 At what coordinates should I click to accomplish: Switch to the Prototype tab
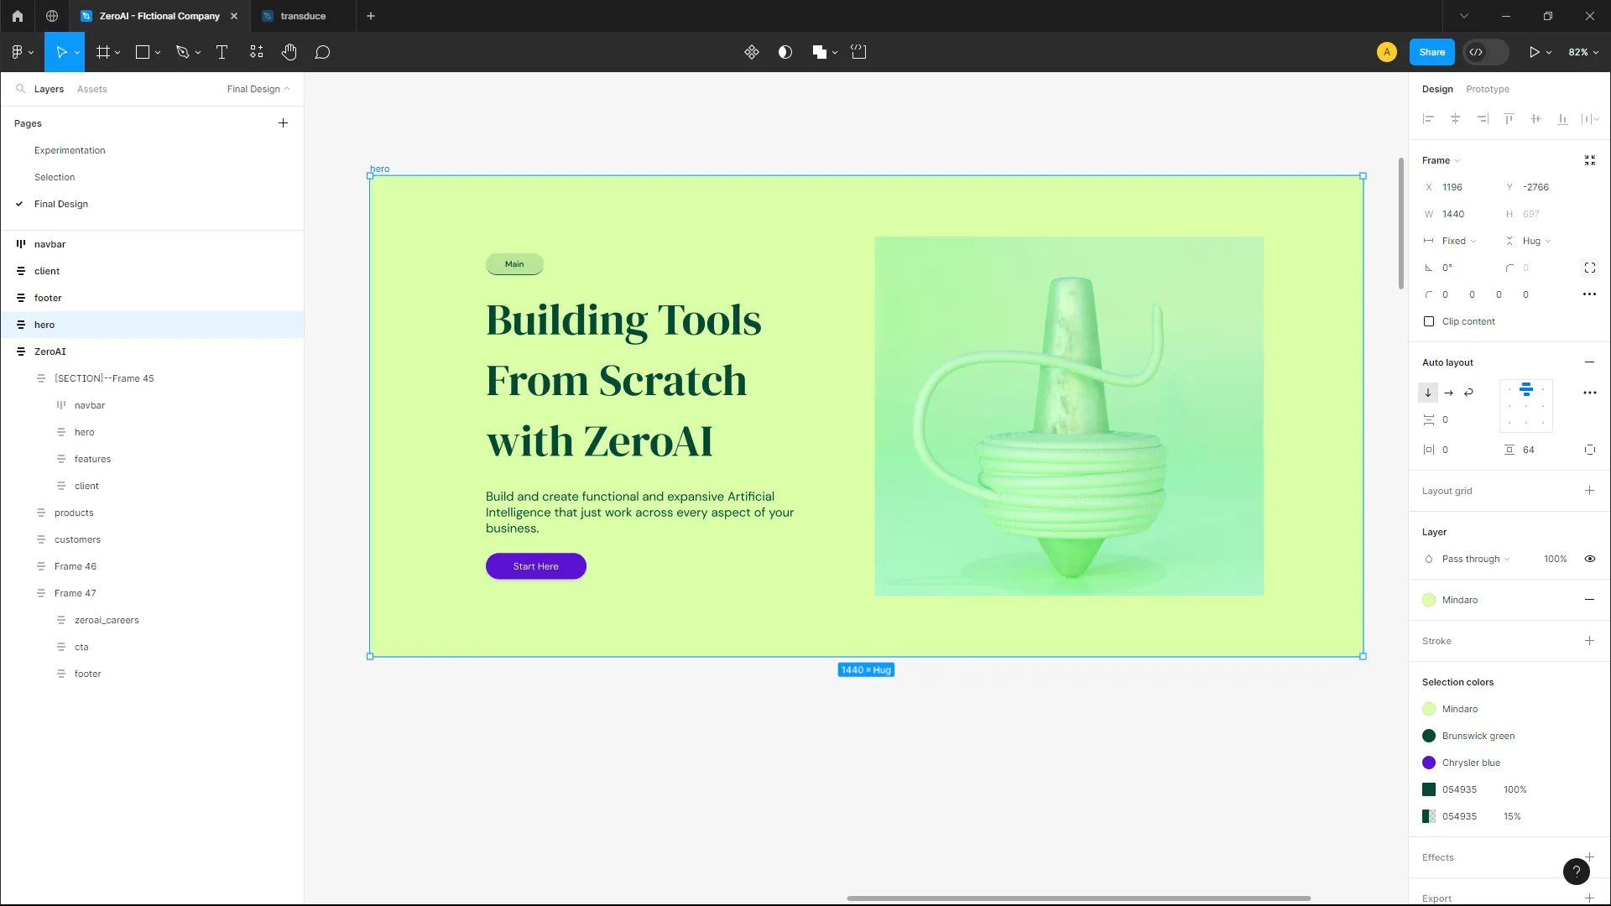pyautogui.click(x=1487, y=89)
